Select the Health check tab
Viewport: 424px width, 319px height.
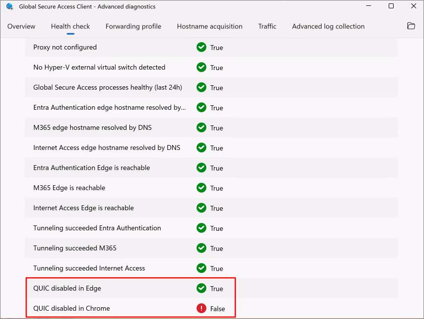pyautogui.click(x=70, y=26)
